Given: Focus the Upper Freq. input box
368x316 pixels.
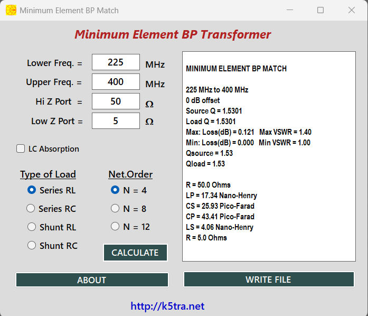Looking at the screenshot, I should [x=116, y=82].
